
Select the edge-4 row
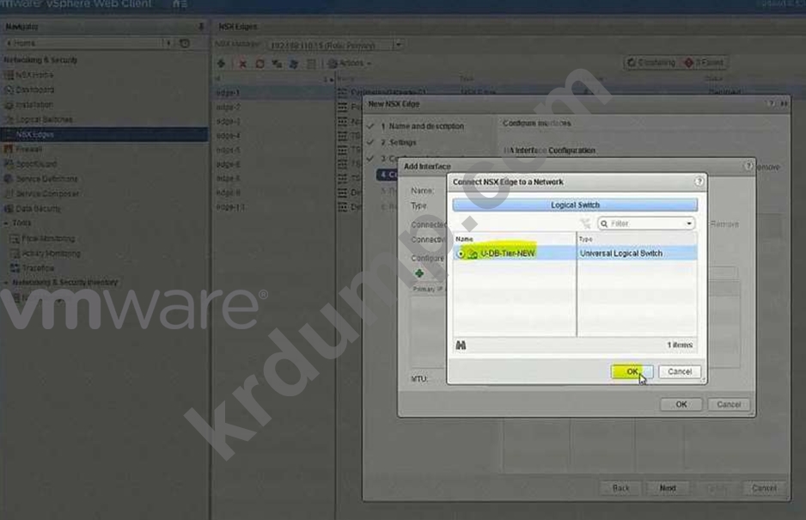pos(274,136)
